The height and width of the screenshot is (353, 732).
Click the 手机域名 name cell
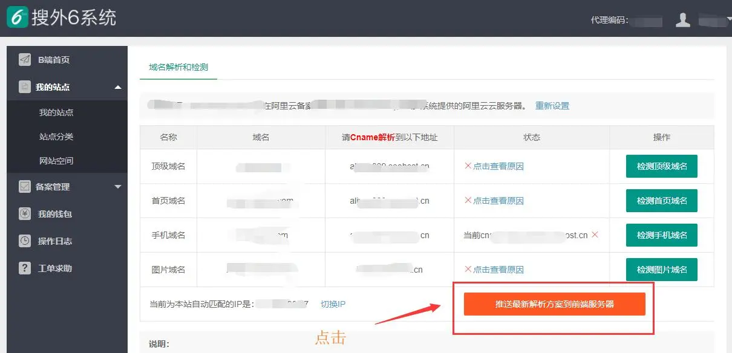tap(168, 235)
